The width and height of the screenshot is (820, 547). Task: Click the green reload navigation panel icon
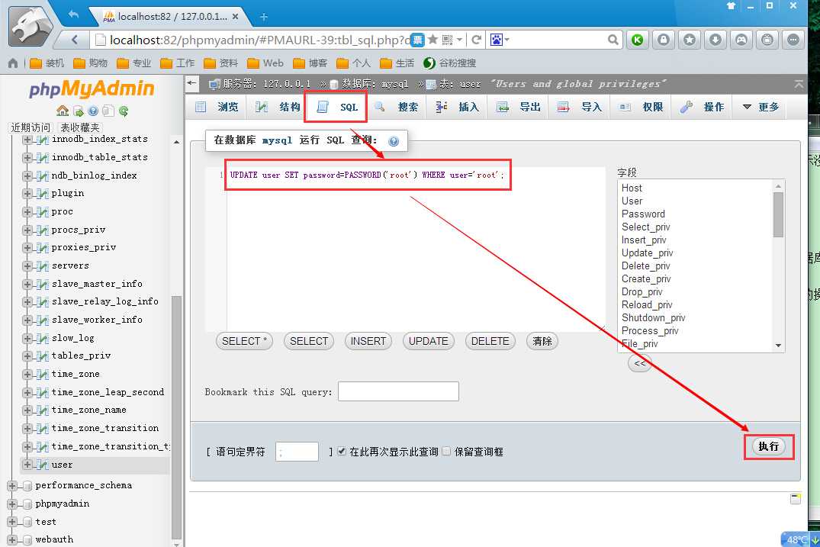(124, 111)
